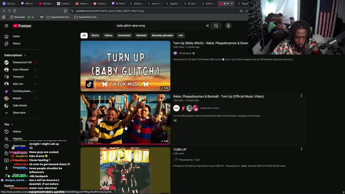Screen dimensions: 345x194
Task: Switch to the Globe Ey browser tab
Action: pyautogui.click(x=136, y=4)
